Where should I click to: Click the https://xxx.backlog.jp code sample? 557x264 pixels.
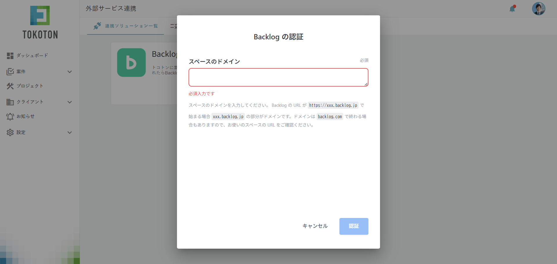pyautogui.click(x=333, y=105)
